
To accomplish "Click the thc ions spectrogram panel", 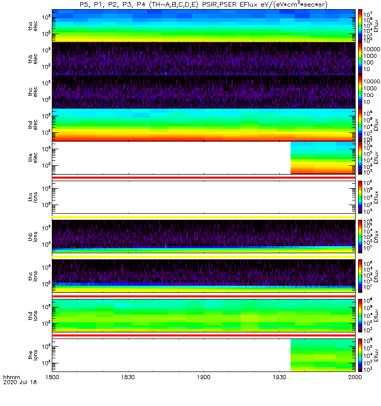I will [x=204, y=276].
